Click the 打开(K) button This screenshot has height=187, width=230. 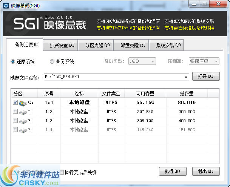206,76
